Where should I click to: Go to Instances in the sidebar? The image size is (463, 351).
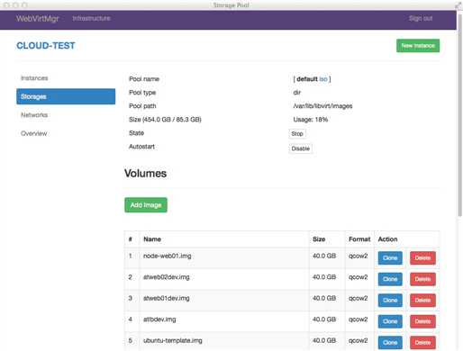(34, 78)
